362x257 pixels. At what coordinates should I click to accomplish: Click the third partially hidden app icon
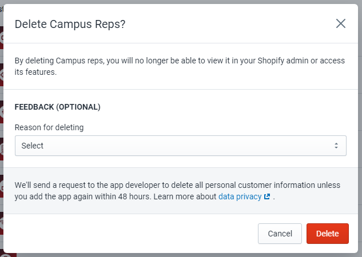tap(2, 112)
